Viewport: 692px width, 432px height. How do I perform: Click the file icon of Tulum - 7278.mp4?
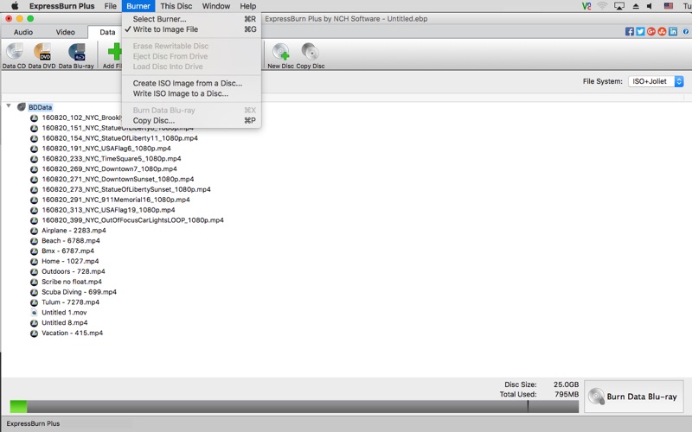click(x=34, y=302)
